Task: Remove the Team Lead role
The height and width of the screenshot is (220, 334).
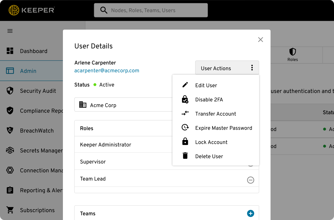Action: (250, 180)
